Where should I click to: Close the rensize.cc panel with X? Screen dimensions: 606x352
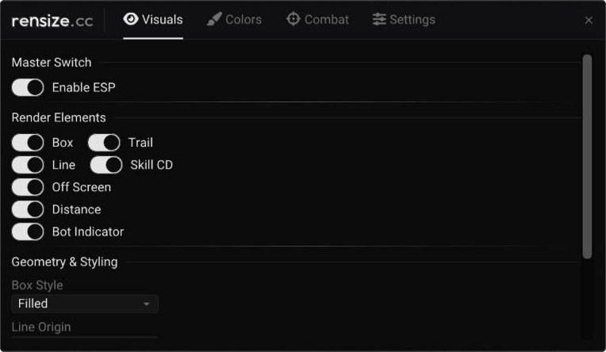589,20
